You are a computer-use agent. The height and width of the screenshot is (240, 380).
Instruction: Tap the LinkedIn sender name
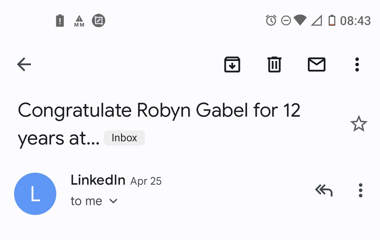tap(98, 180)
